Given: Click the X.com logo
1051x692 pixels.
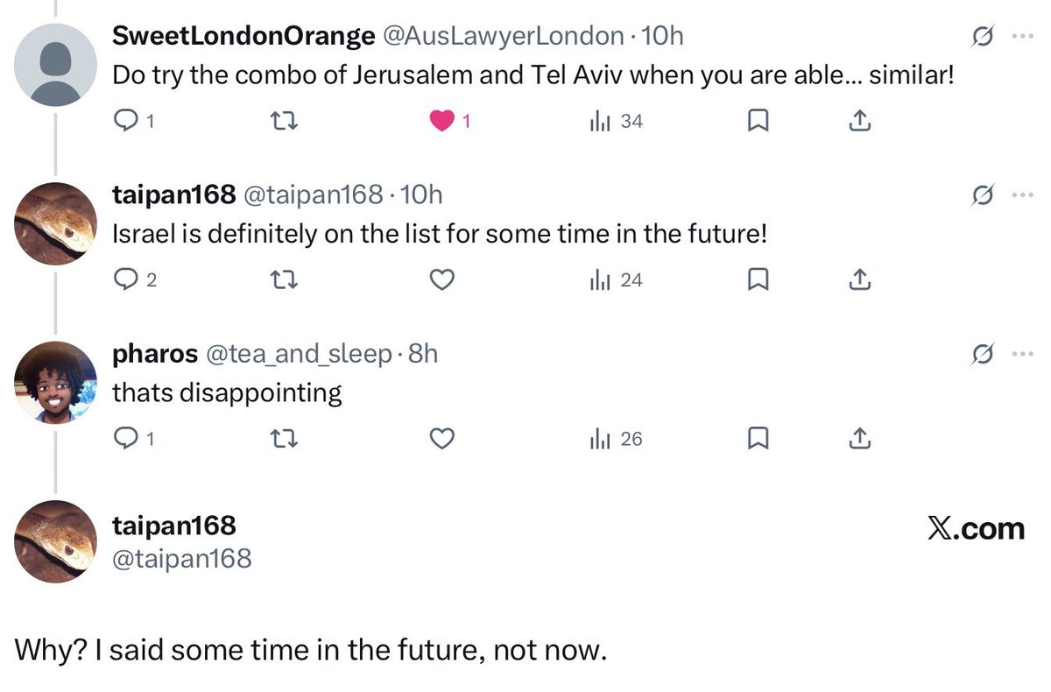Looking at the screenshot, I should (975, 528).
